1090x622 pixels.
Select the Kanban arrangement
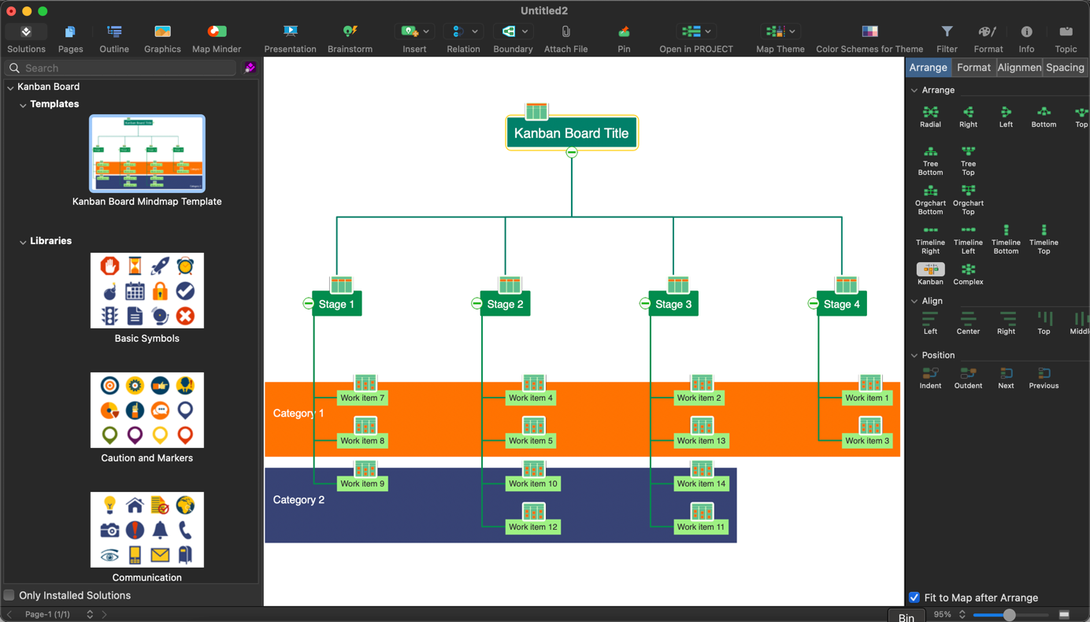[x=930, y=274]
